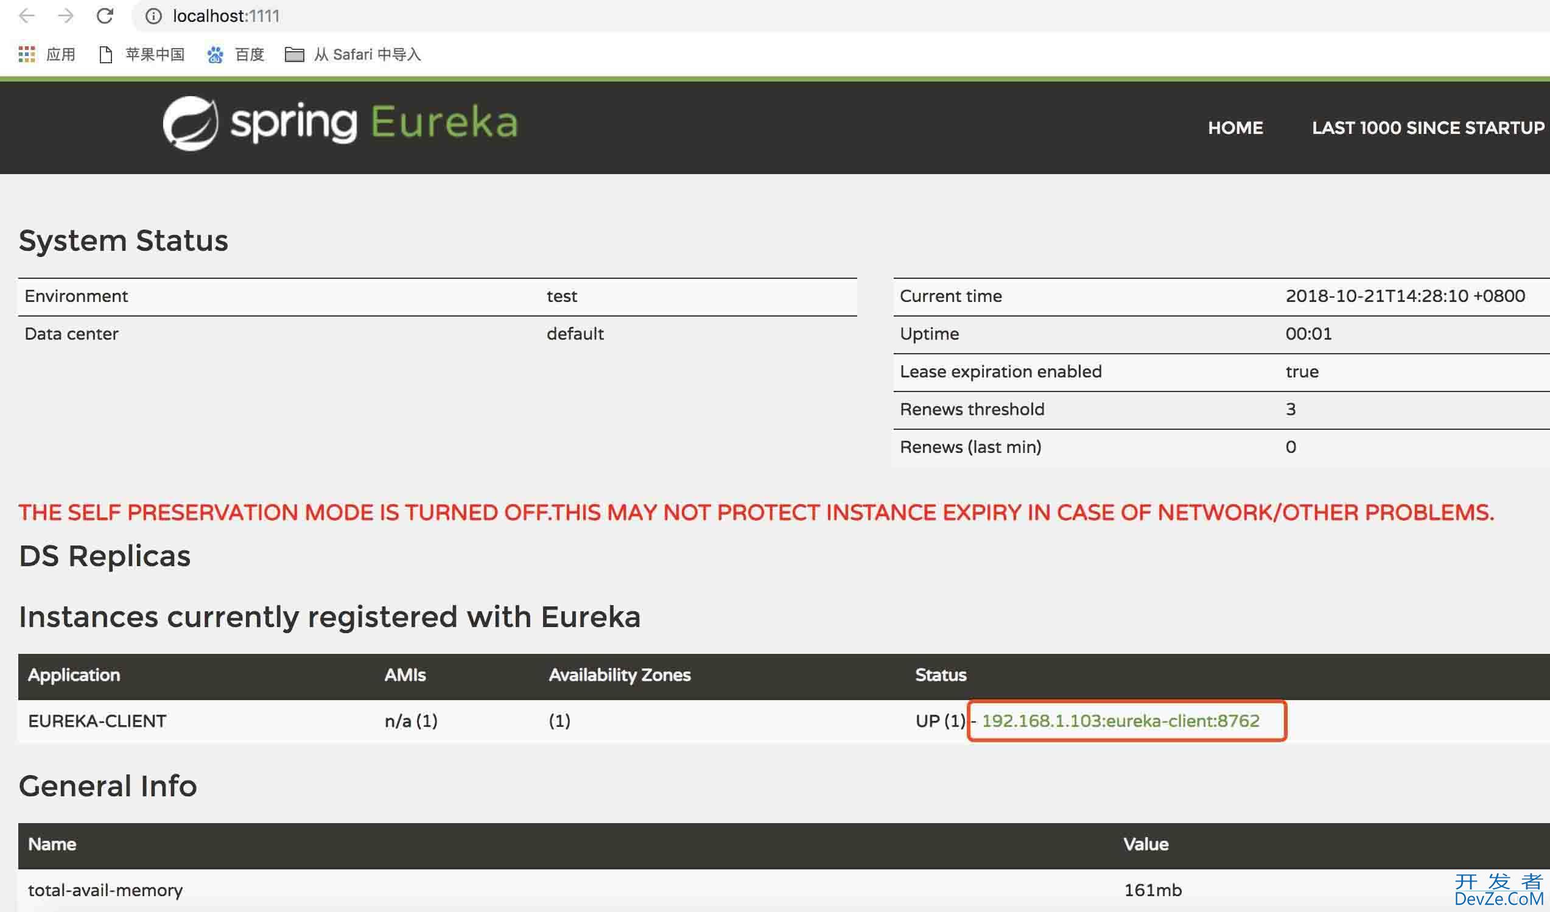
Task: Click the Value column header in General Info
Action: pos(1145,844)
